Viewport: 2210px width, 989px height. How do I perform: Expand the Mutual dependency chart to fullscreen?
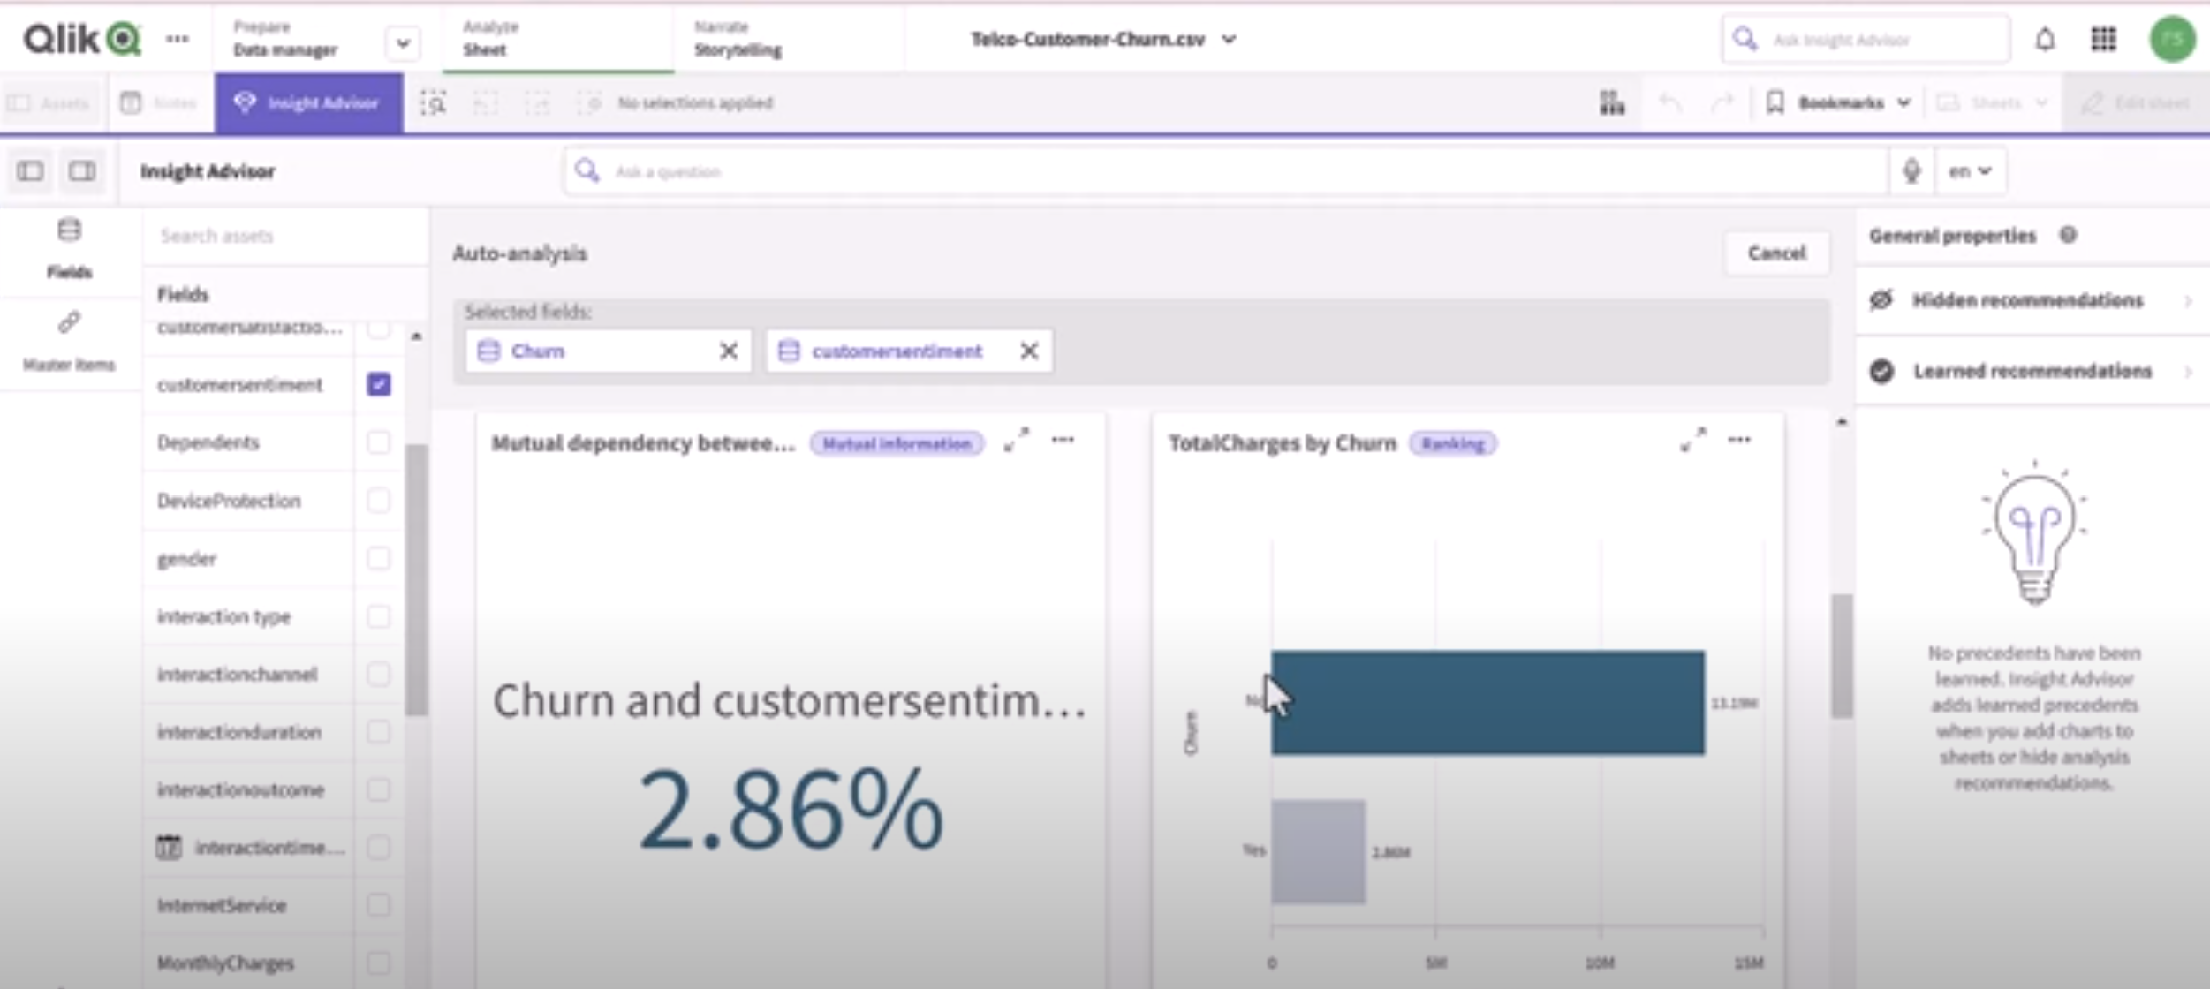click(1017, 440)
